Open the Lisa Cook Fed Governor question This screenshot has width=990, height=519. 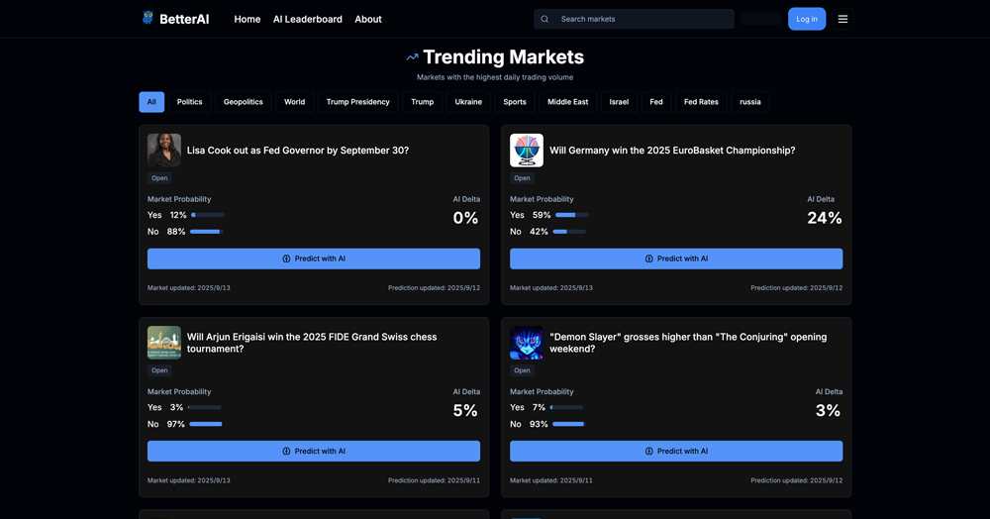298,151
